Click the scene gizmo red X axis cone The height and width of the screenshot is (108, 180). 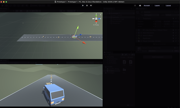pyautogui.click(x=96, y=21)
